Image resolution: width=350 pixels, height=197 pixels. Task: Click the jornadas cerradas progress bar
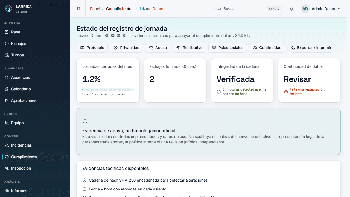click(x=108, y=89)
